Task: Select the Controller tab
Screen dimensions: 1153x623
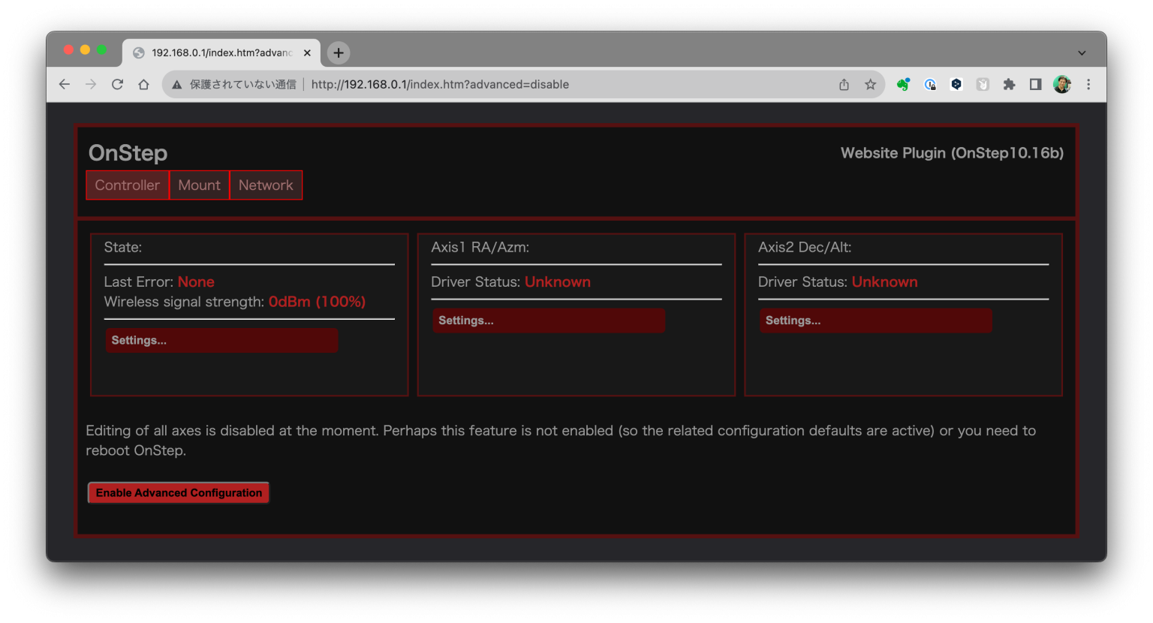Action: 127,185
